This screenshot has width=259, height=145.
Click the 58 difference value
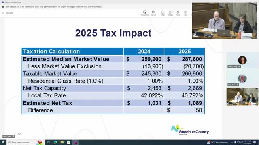point(199,110)
